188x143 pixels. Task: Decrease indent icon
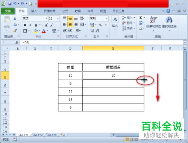pos(65,30)
